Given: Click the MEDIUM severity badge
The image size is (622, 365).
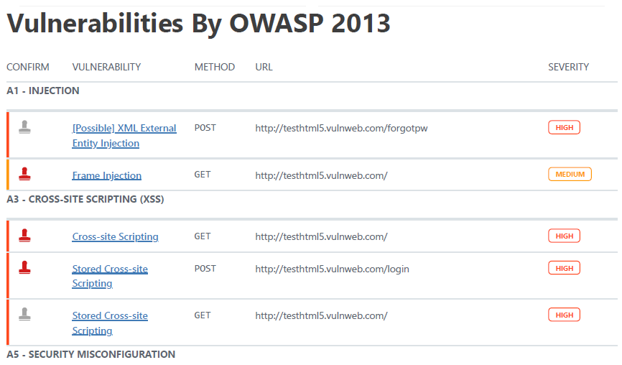Looking at the screenshot, I should 570,174.
